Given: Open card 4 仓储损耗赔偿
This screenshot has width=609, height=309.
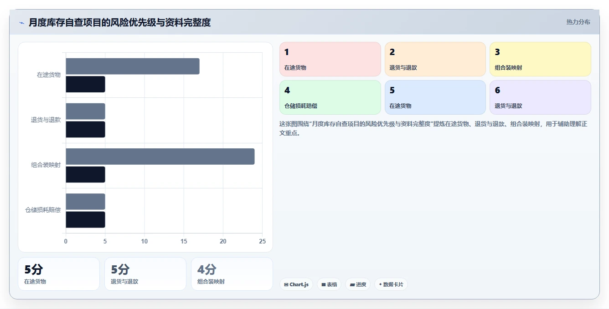Looking at the screenshot, I should coord(330,97).
